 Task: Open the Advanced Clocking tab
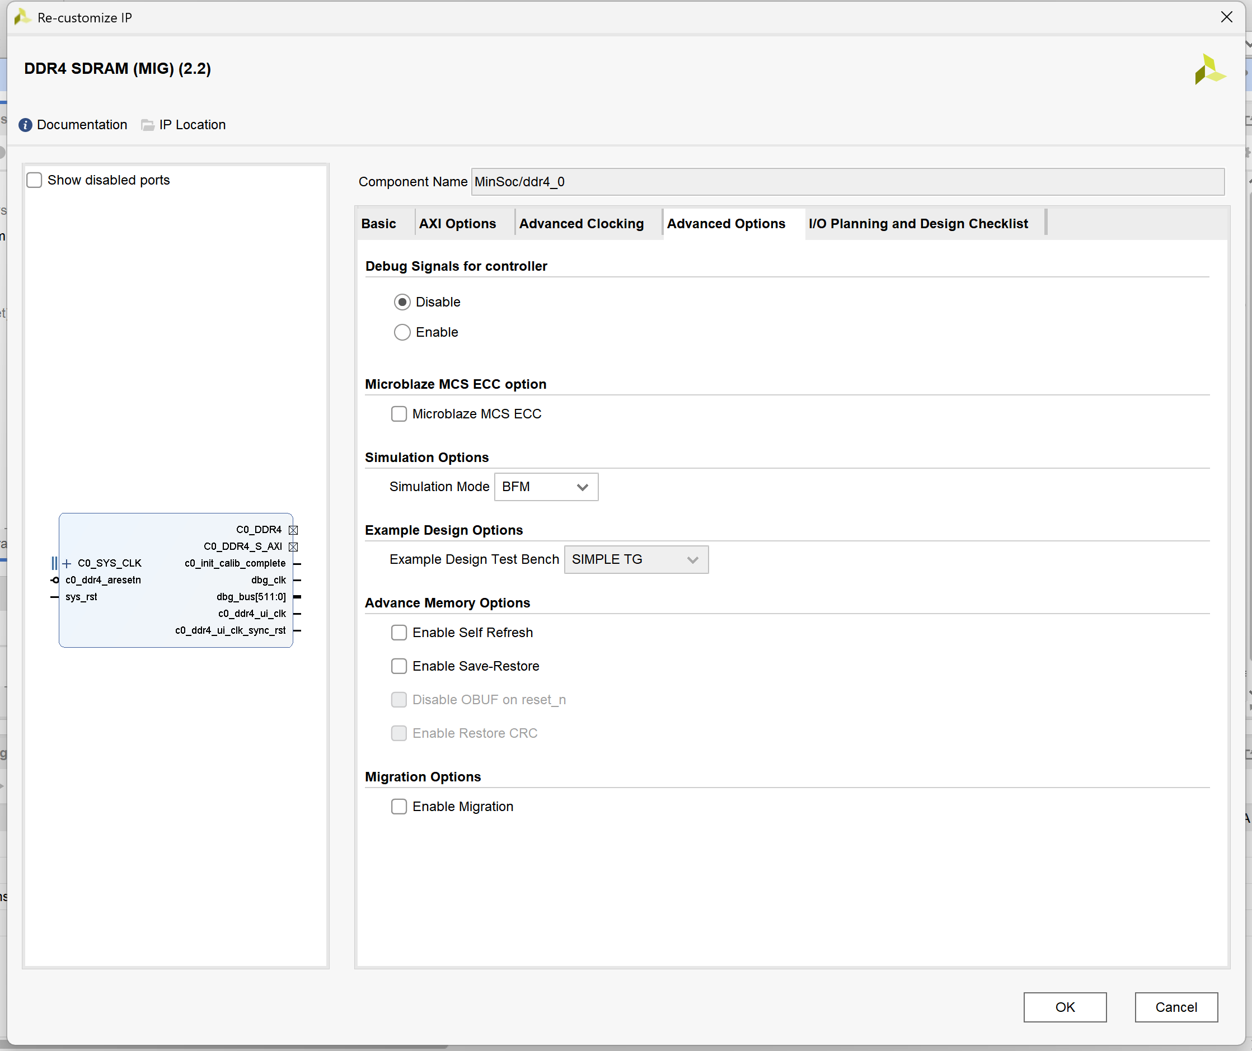pyautogui.click(x=582, y=224)
